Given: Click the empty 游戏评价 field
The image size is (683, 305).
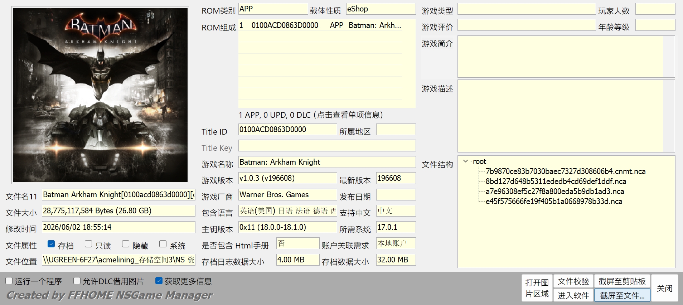Looking at the screenshot, I should [x=527, y=25].
